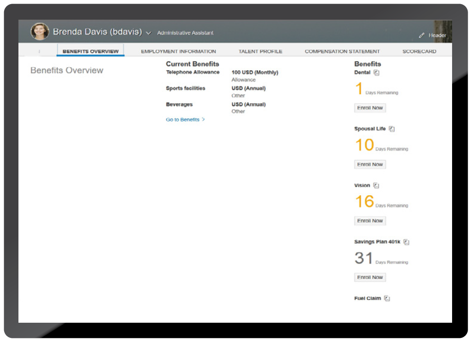
Task: Follow the Go to Benefits link
Action: 182,120
